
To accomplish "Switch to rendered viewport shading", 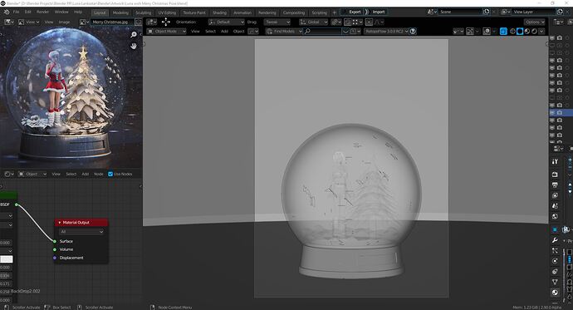I will (x=534, y=32).
